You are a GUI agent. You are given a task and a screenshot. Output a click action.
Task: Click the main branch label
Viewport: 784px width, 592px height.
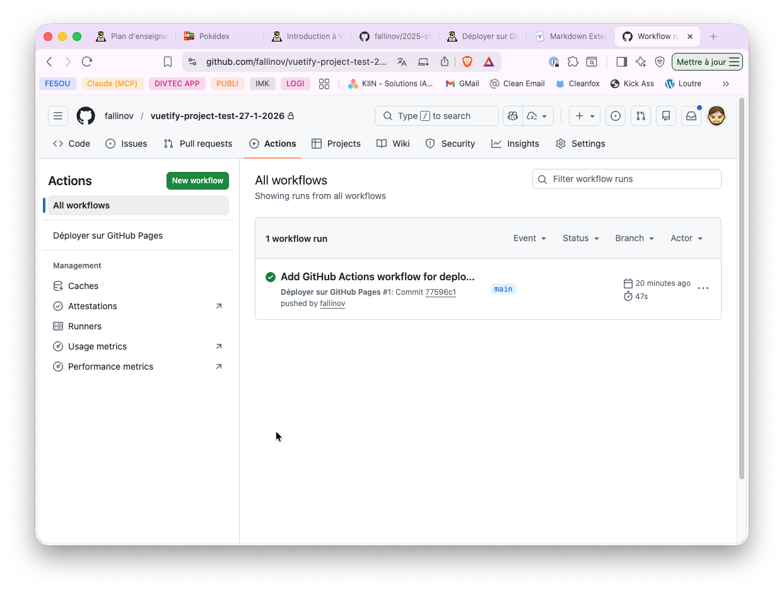click(x=503, y=288)
